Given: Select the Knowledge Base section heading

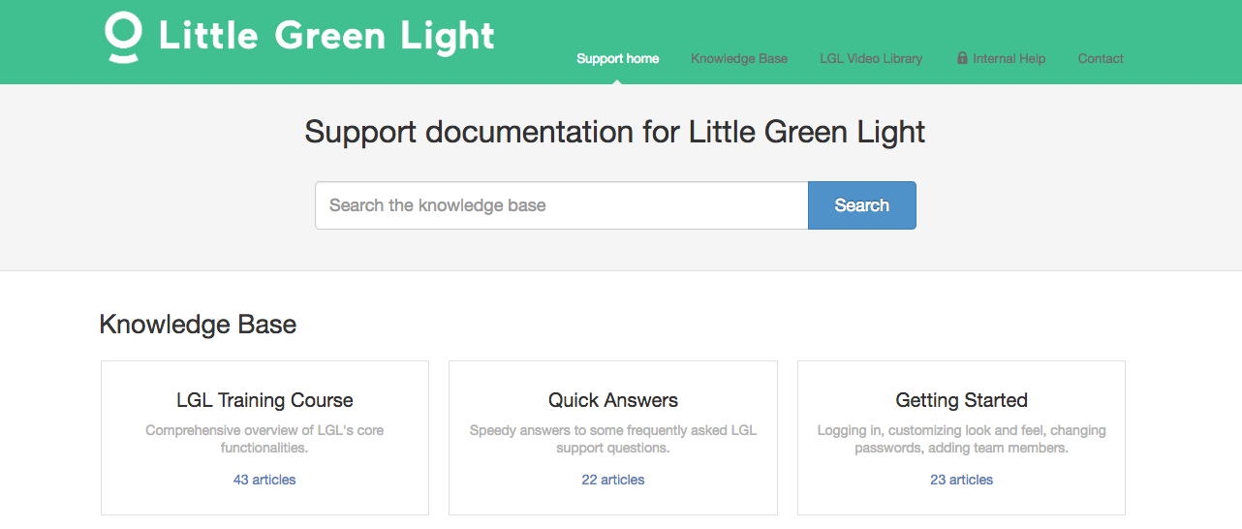Looking at the screenshot, I should 198,325.
